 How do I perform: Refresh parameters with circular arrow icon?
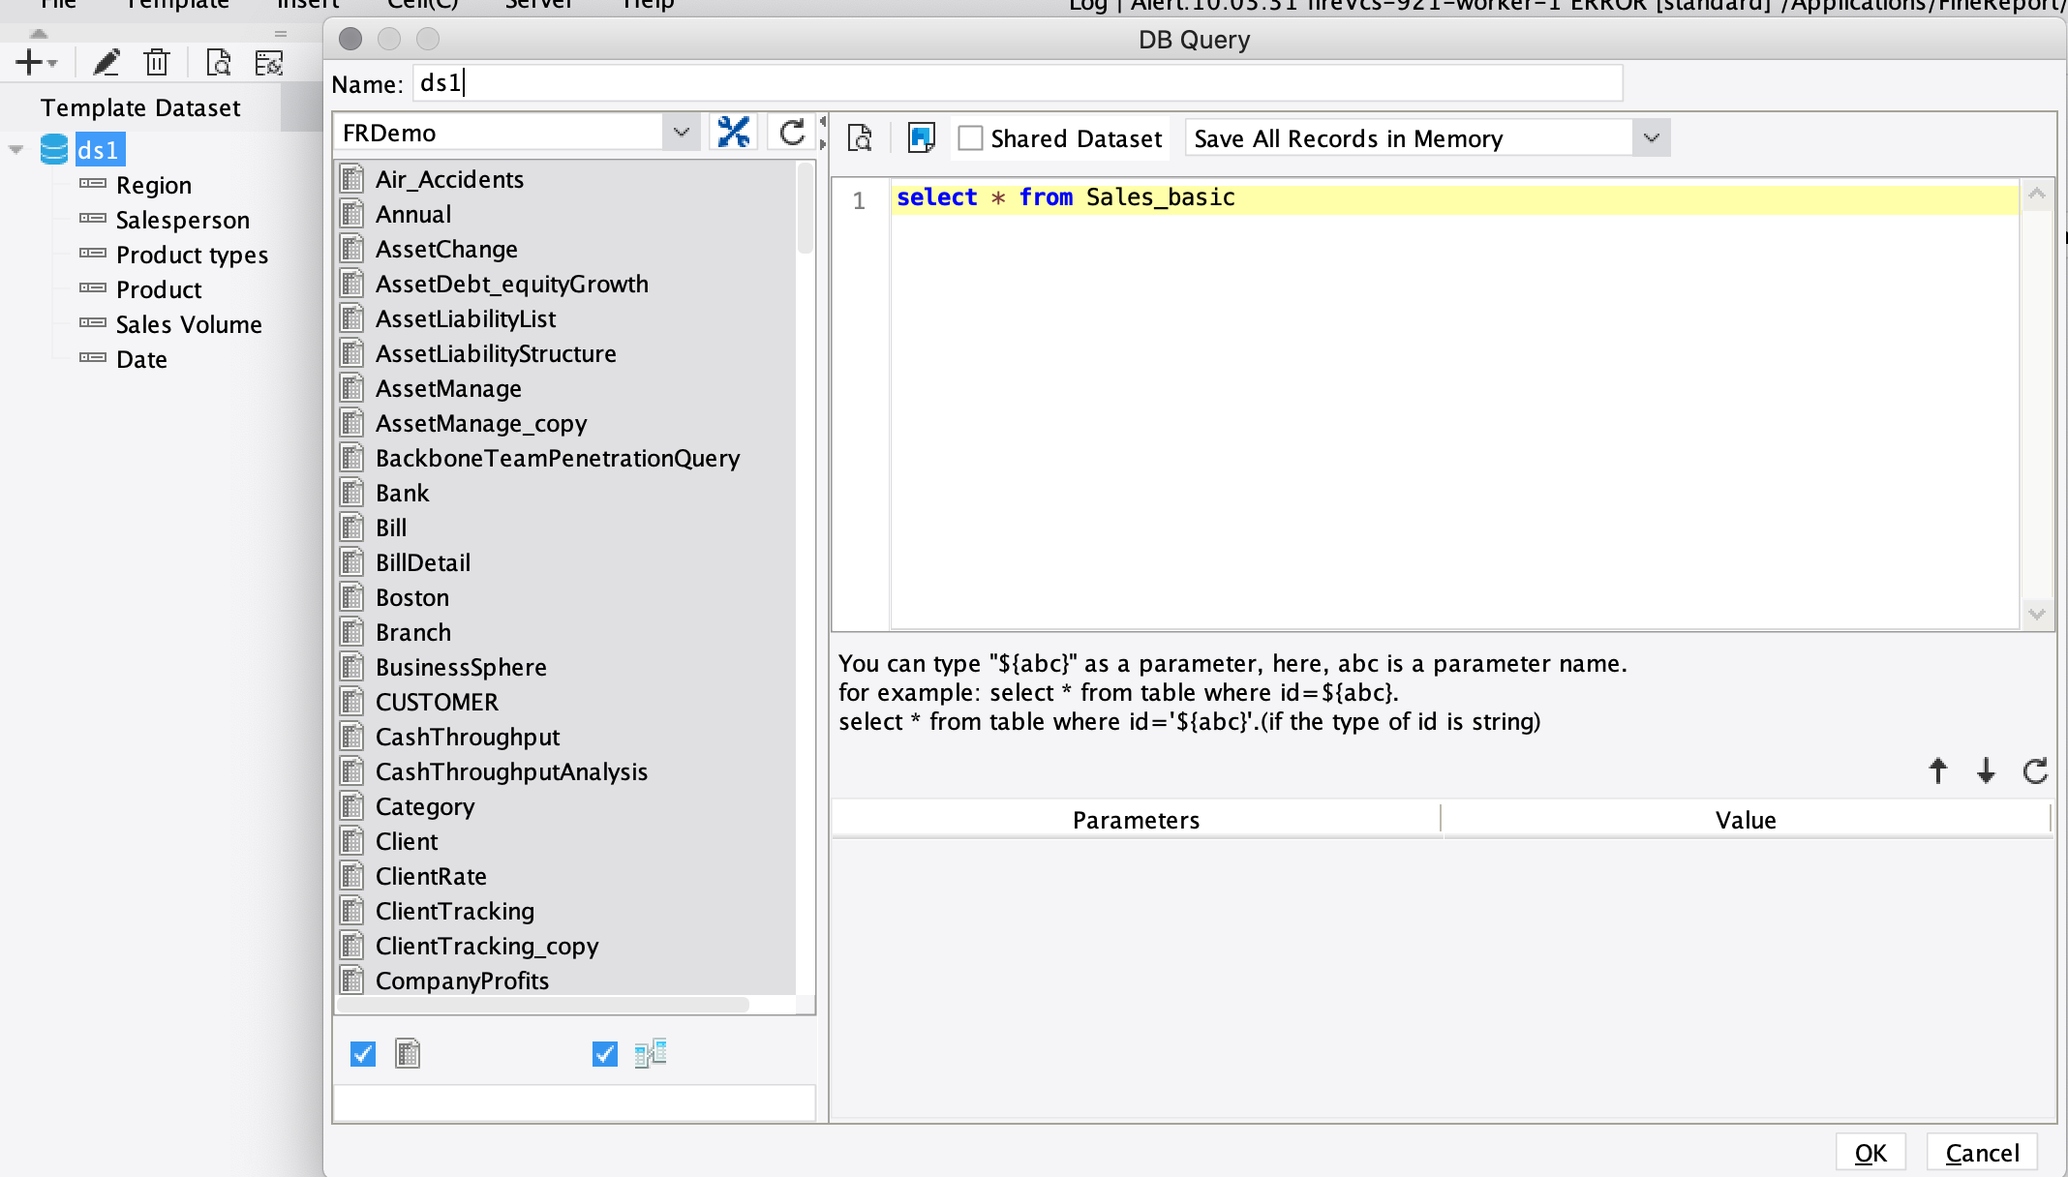click(x=2035, y=770)
